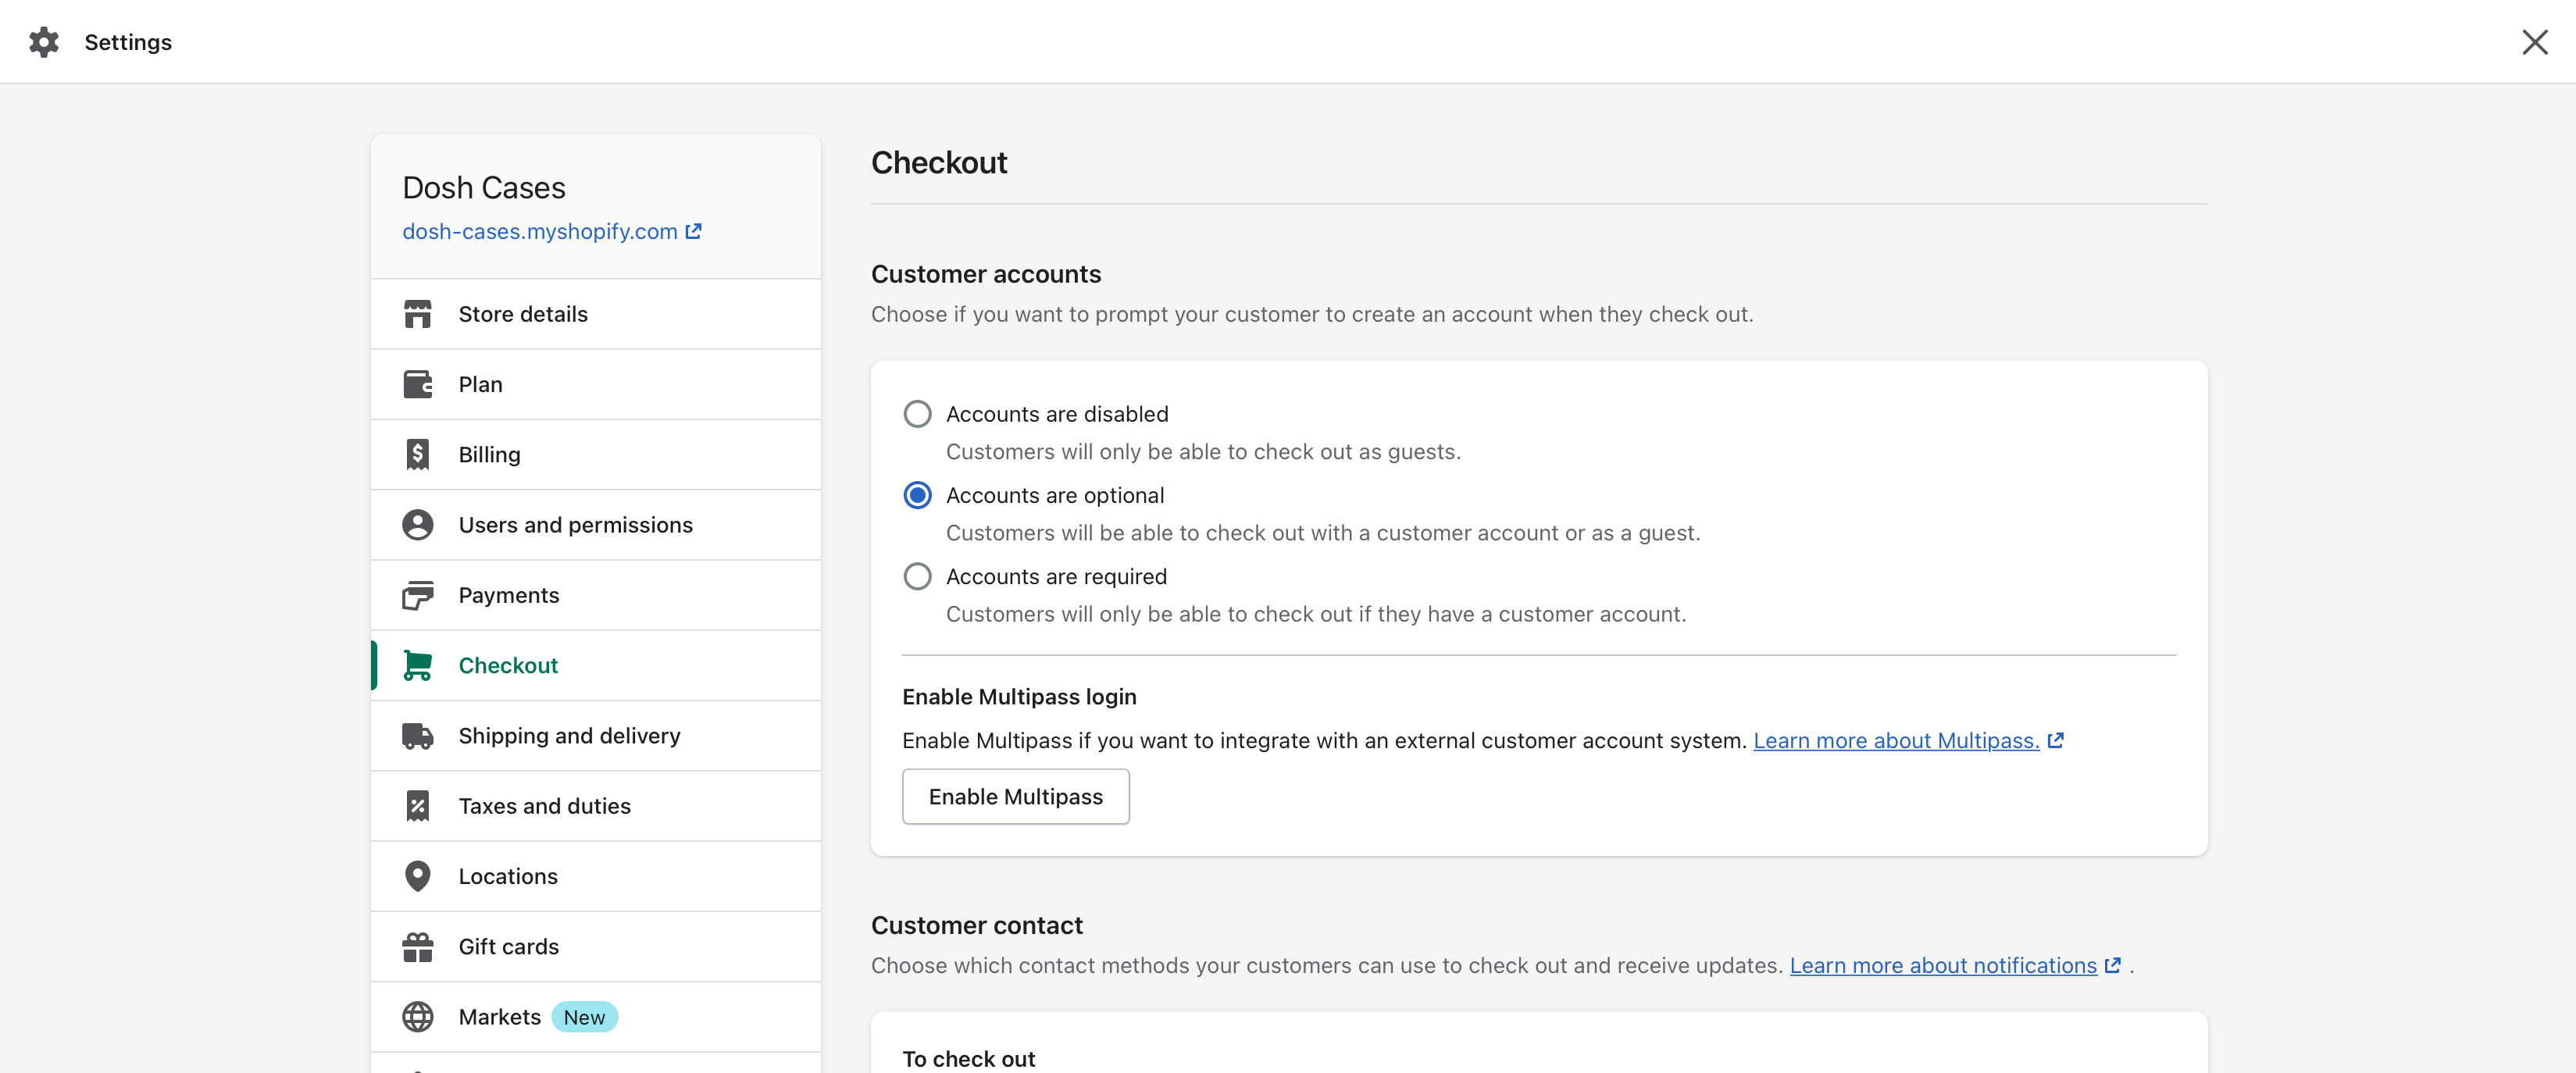Click the Checkout cart icon

tap(417, 665)
